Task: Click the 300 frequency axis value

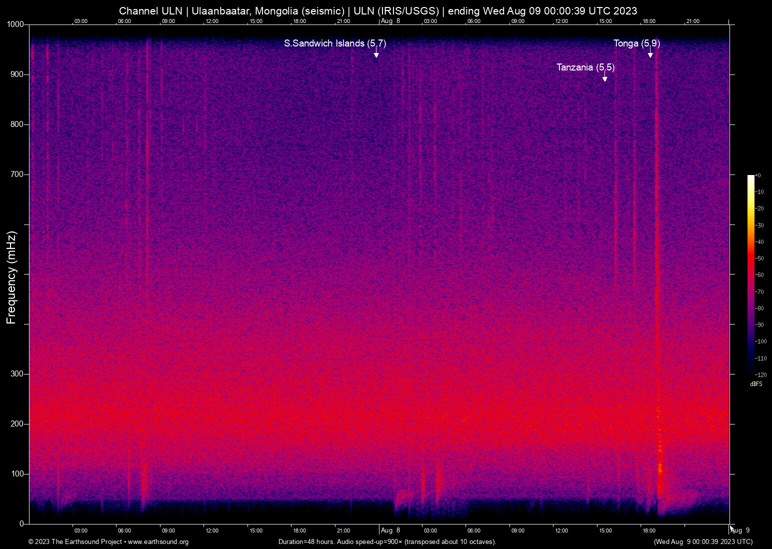Action: [x=17, y=374]
